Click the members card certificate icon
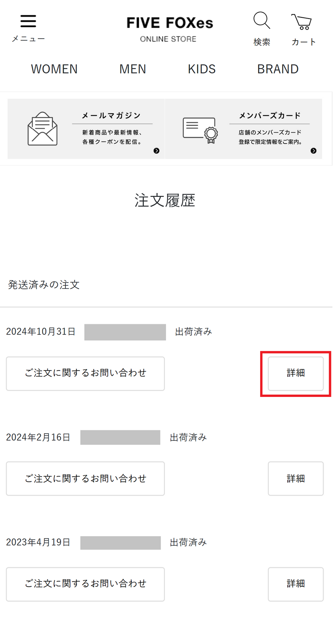 tap(200, 130)
